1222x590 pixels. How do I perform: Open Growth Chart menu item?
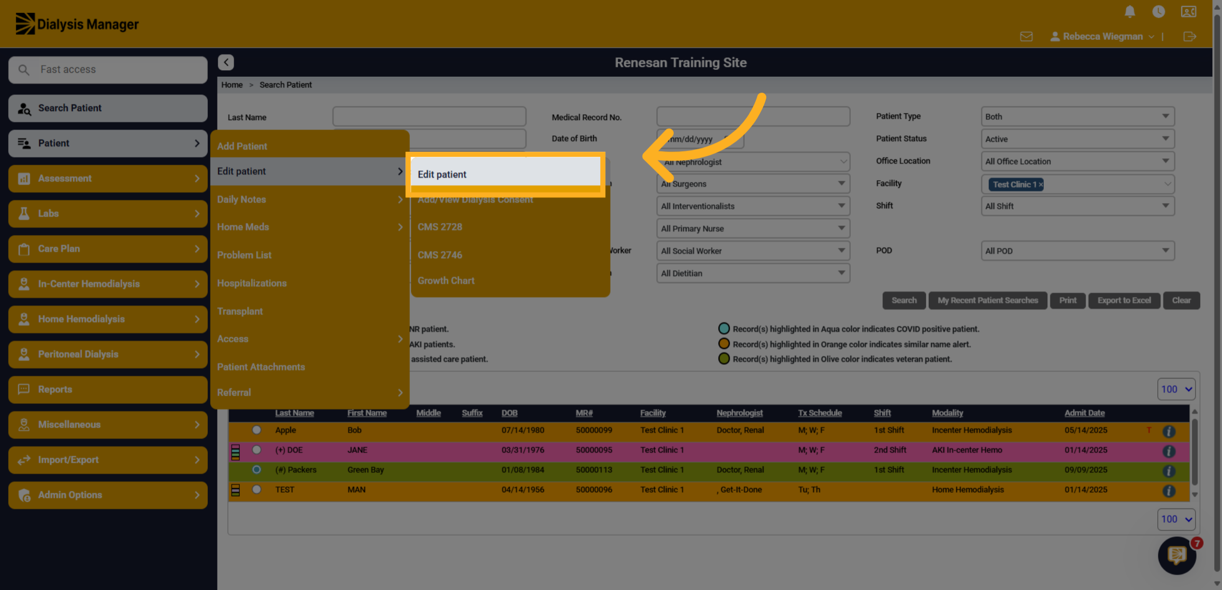click(x=510, y=280)
